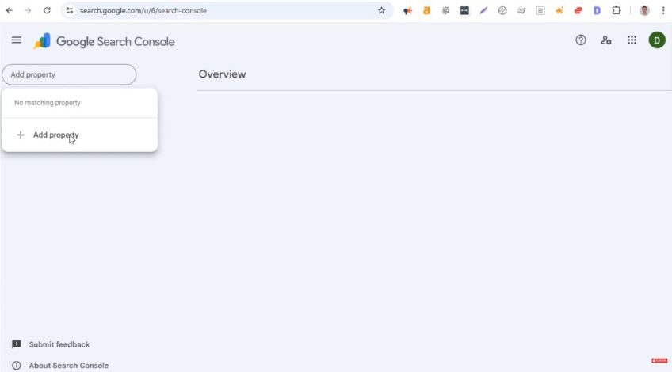Open the green D account avatar
Screen dimensions: 672x372
coord(657,40)
